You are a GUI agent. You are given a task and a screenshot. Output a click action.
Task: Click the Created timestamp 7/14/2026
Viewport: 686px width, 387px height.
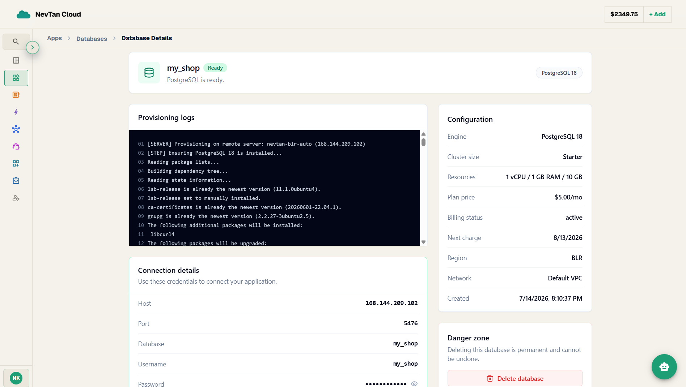point(551,298)
